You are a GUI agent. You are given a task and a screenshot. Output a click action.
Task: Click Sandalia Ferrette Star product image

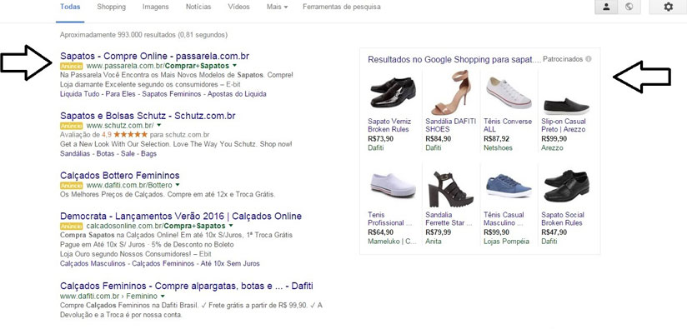coord(451,188)
